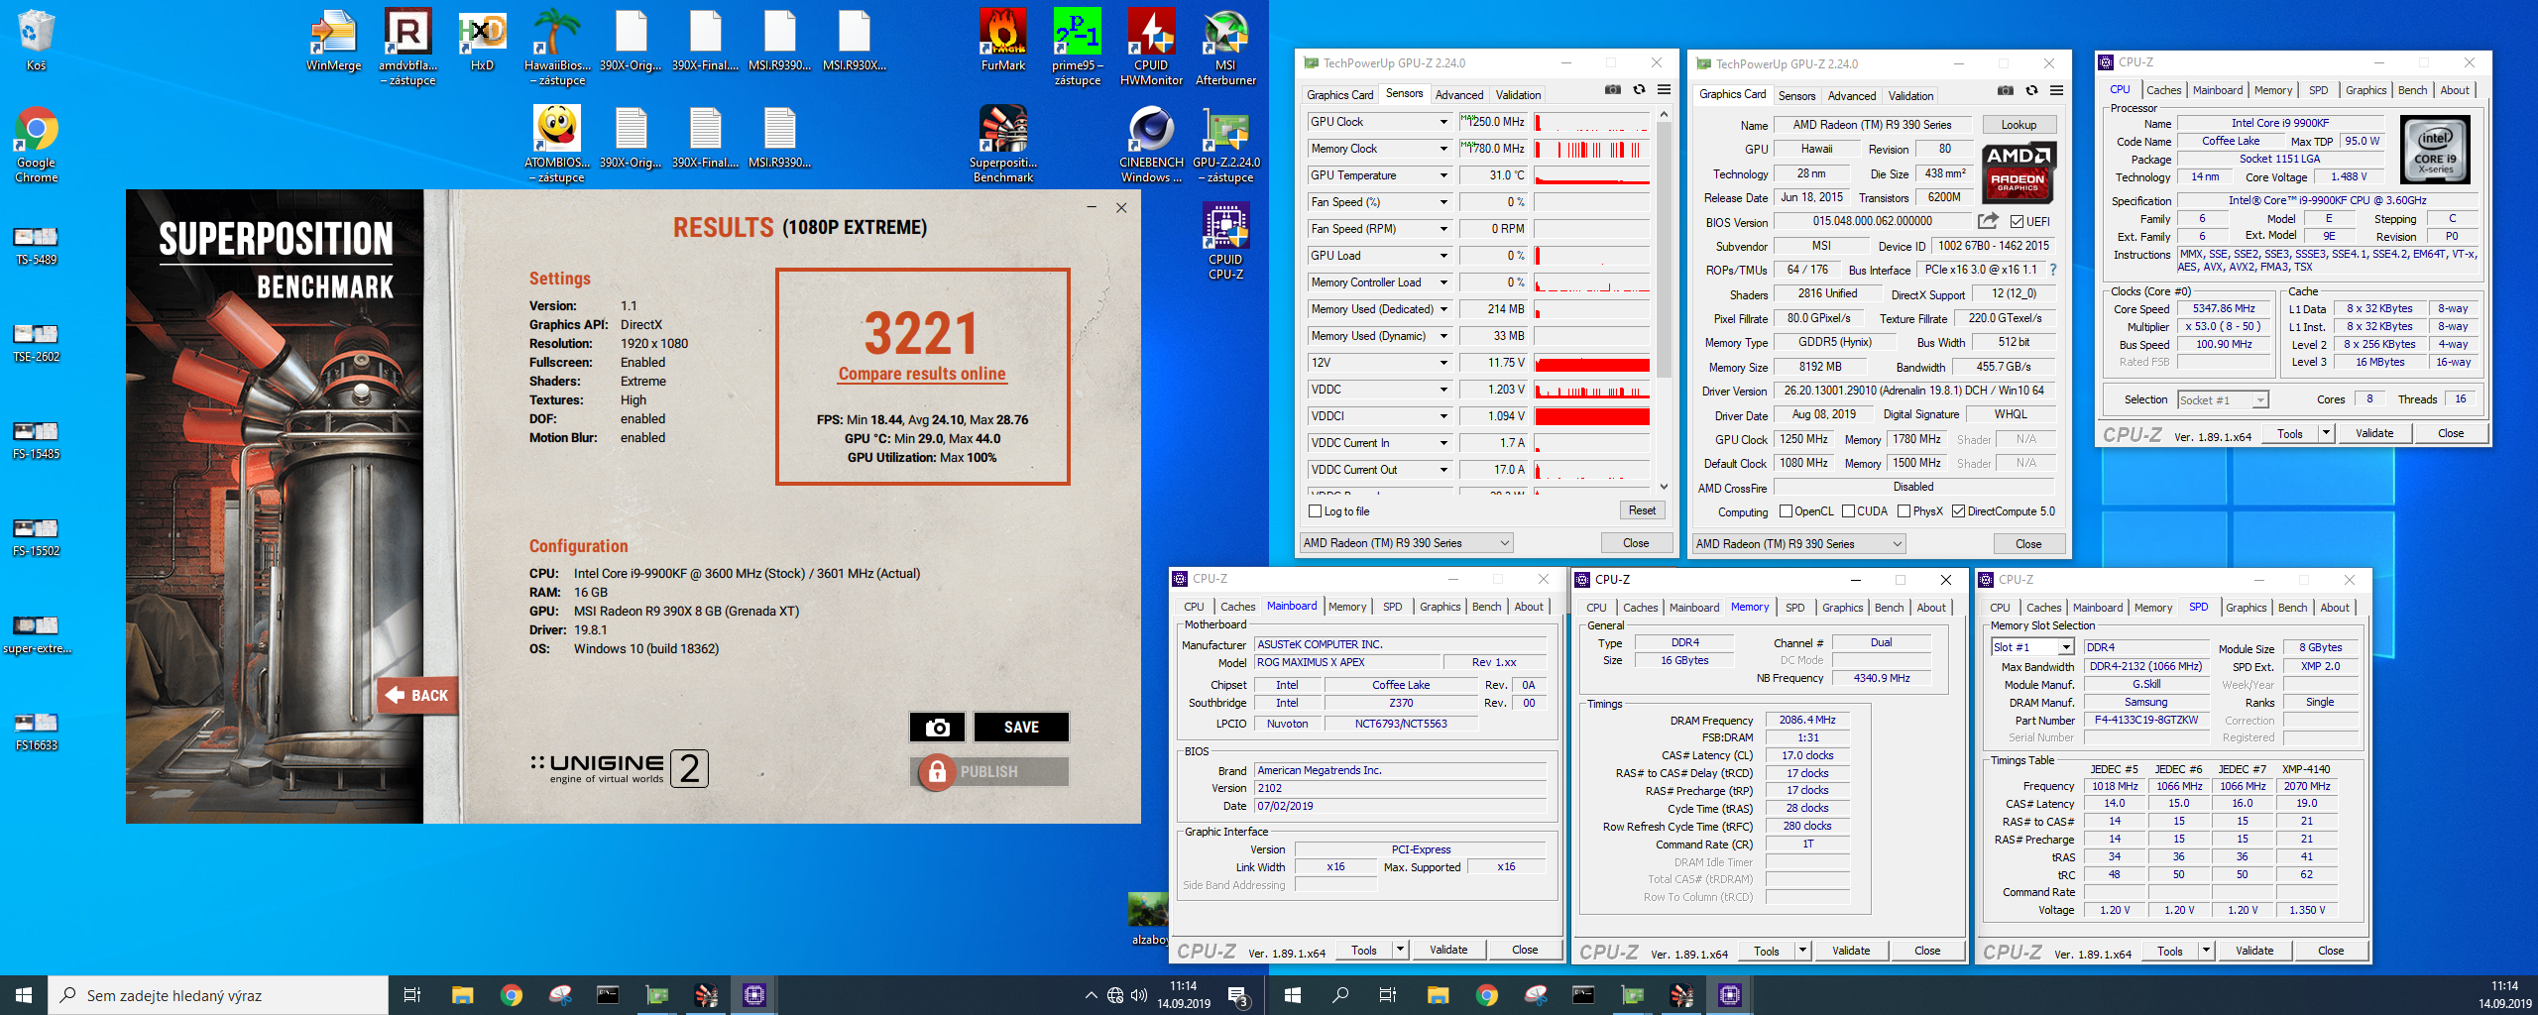The height and width of the screenshot is (1015, 2538).
Task: Open the WinMerge desktop shortcut
Action: point(334,41)
